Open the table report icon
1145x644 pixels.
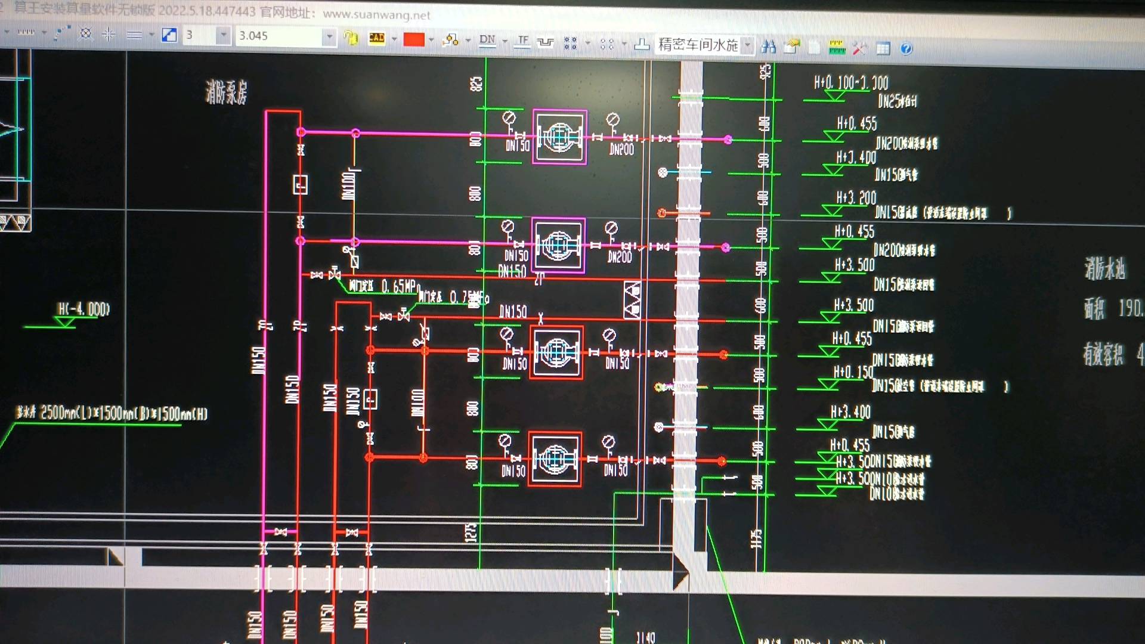[x=883, y=49]
